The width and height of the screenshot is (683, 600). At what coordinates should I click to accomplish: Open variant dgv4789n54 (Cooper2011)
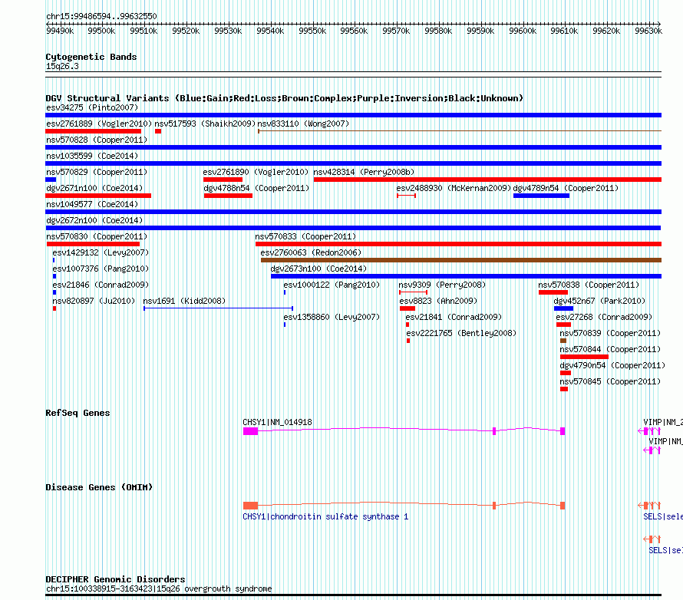[566, 188]
